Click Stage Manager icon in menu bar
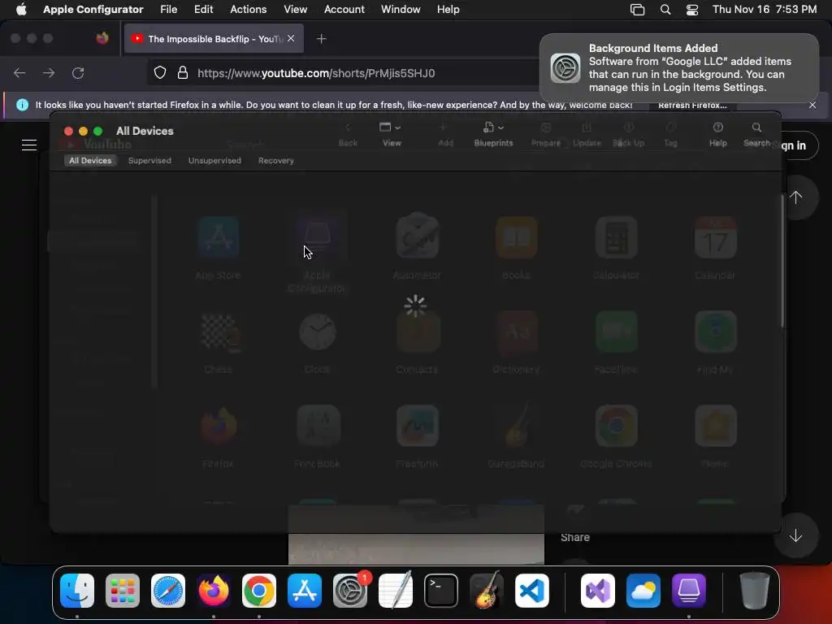The height and width of the screenshot is (624, 832). point(637,10)
